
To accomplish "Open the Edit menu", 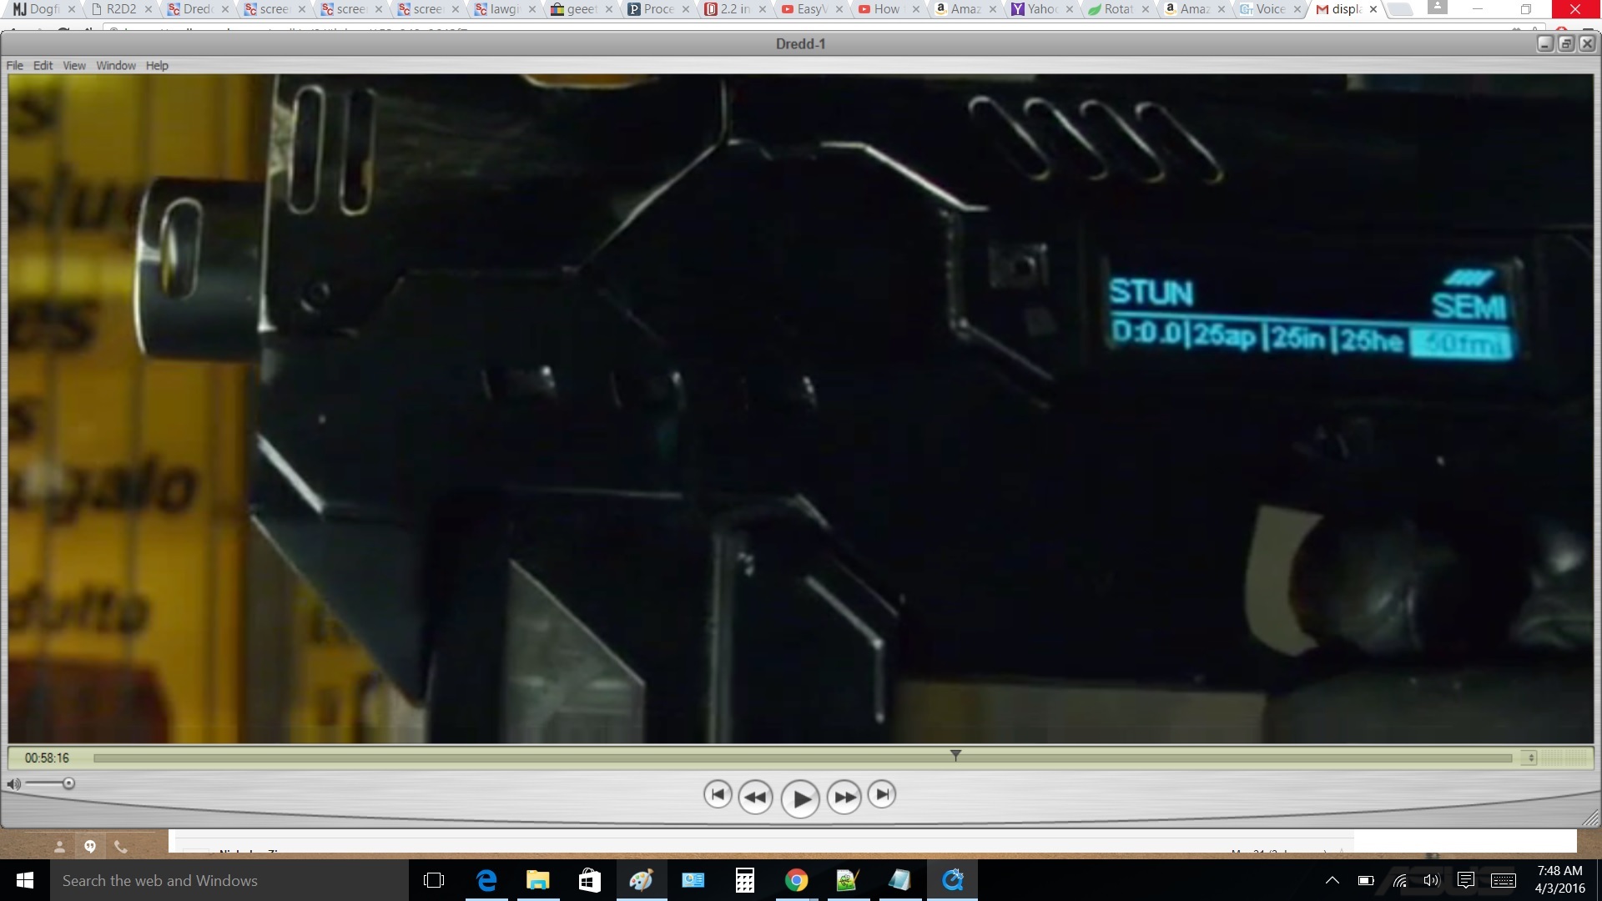I will coord(43,66).
